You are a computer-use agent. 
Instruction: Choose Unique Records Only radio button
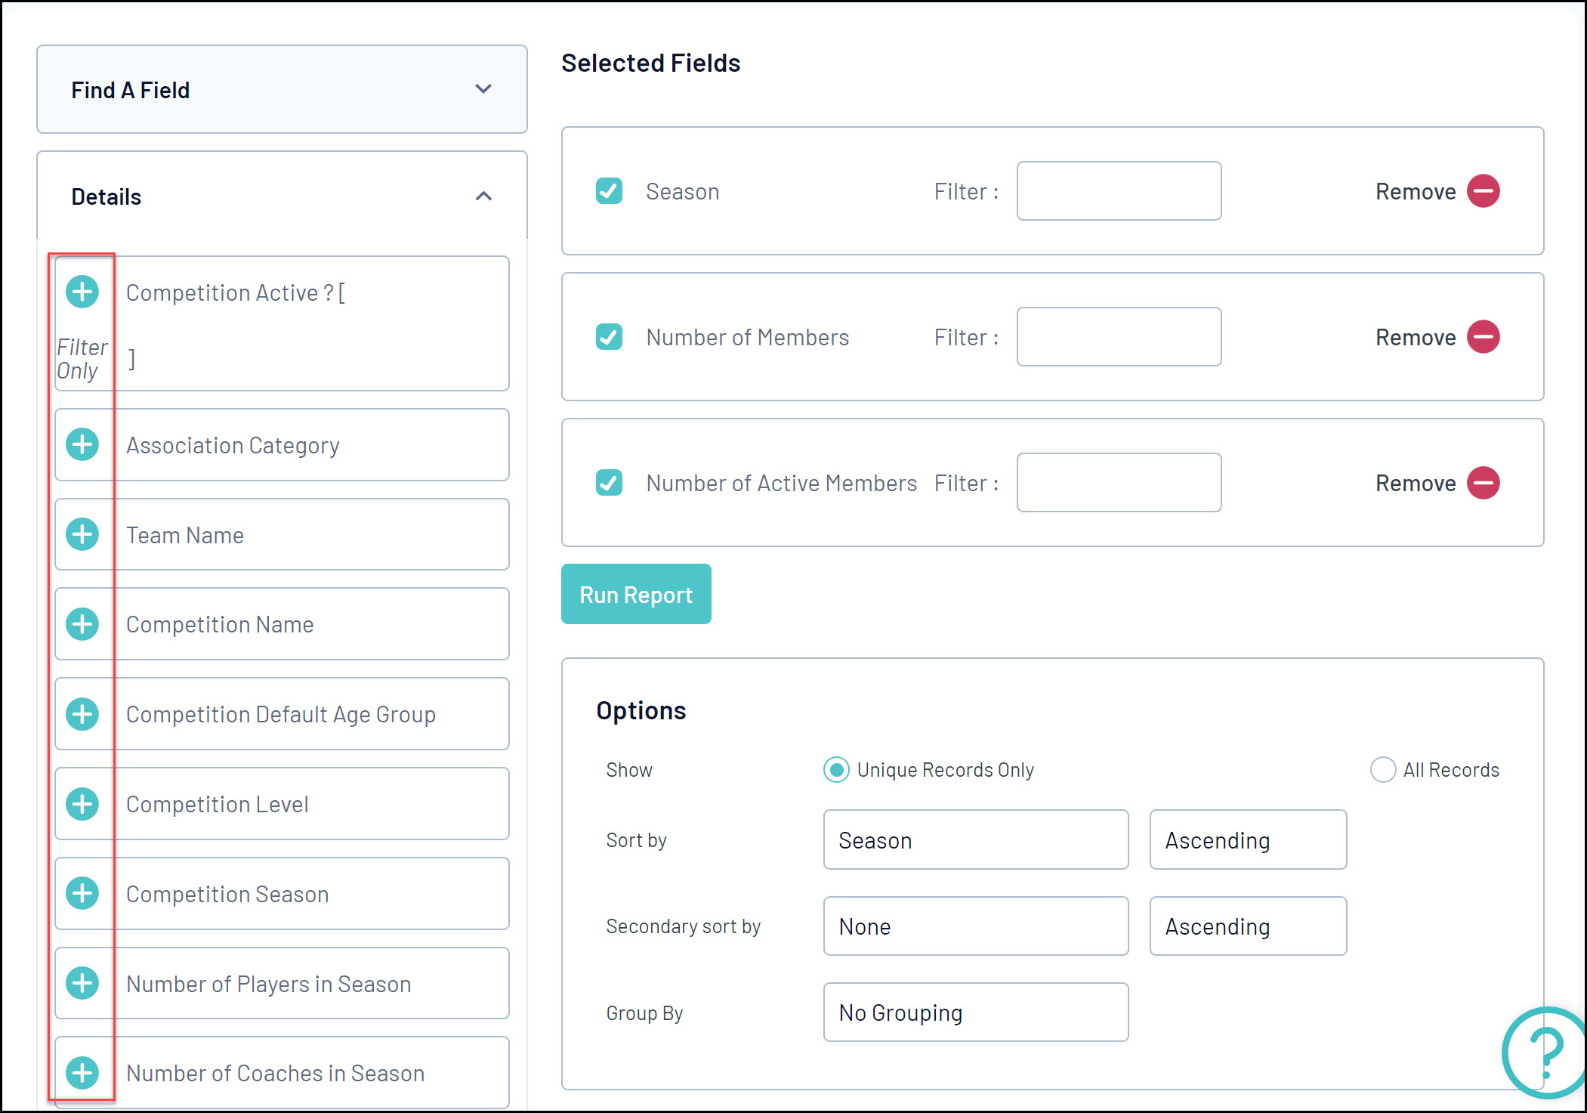click(835, 770)
